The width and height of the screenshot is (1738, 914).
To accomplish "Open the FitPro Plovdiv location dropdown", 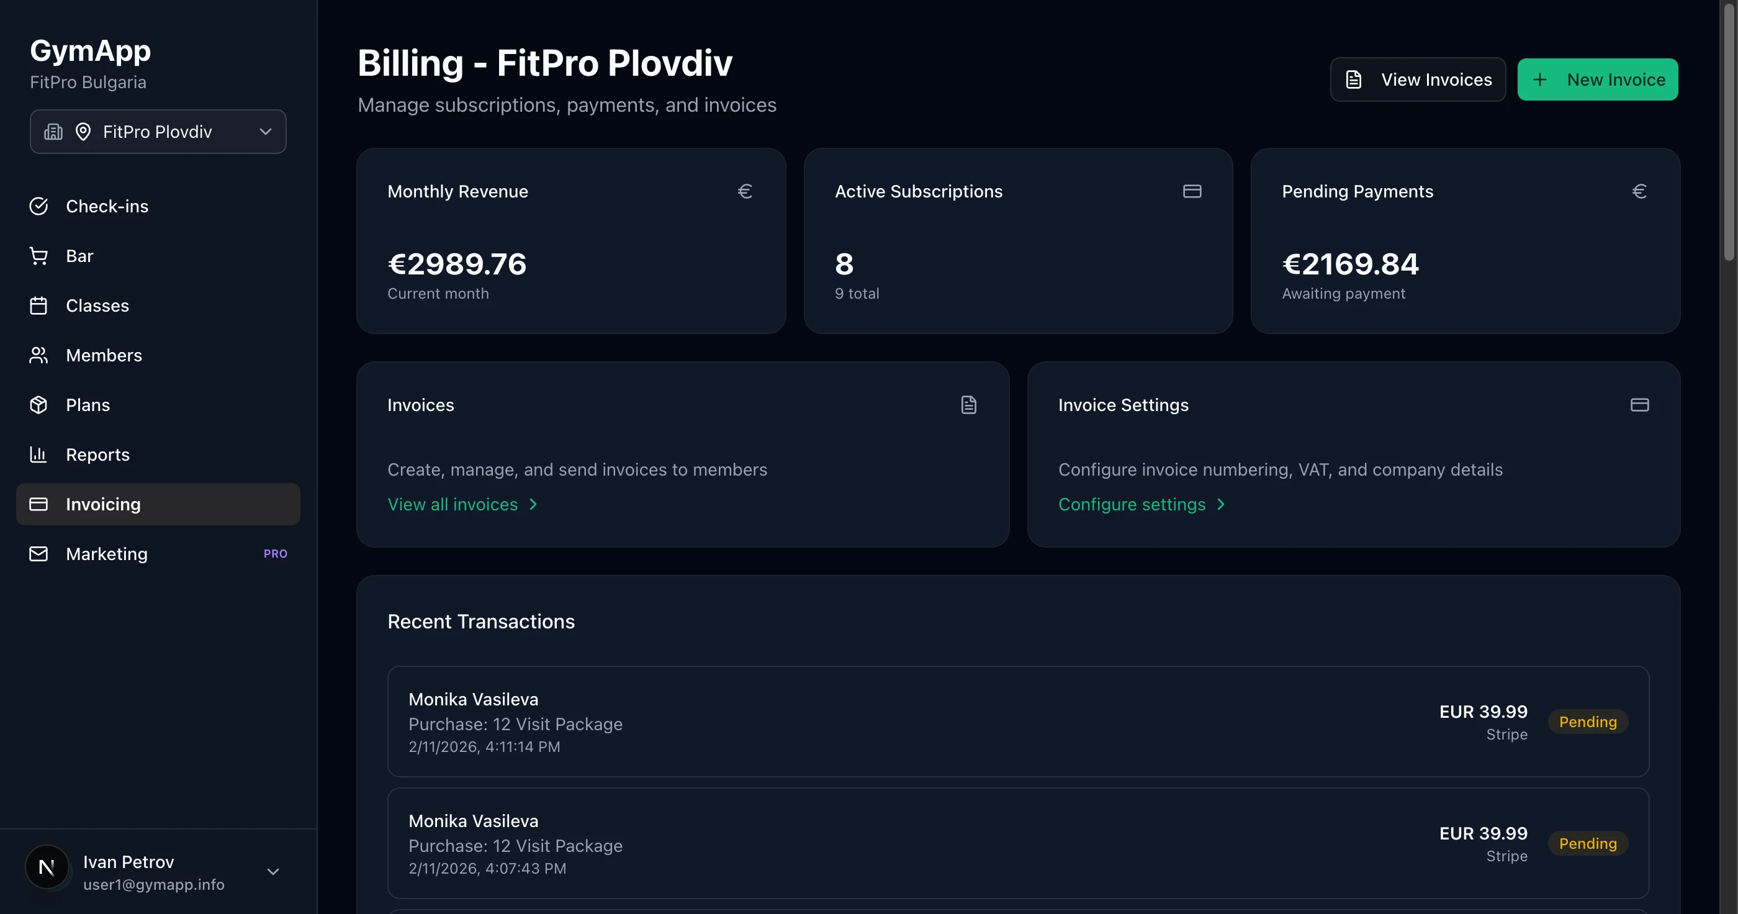I will click(x=158, y=132).
